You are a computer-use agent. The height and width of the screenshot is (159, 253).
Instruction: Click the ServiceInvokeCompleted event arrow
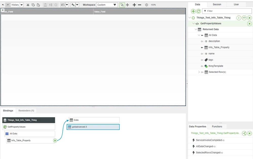(223, 140)
